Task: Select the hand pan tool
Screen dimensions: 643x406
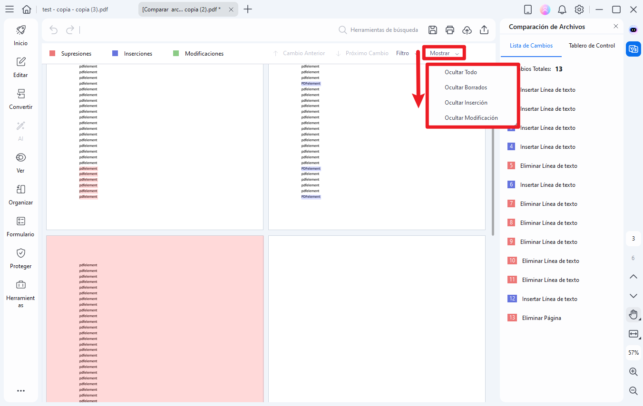Action: coord(633,314)
